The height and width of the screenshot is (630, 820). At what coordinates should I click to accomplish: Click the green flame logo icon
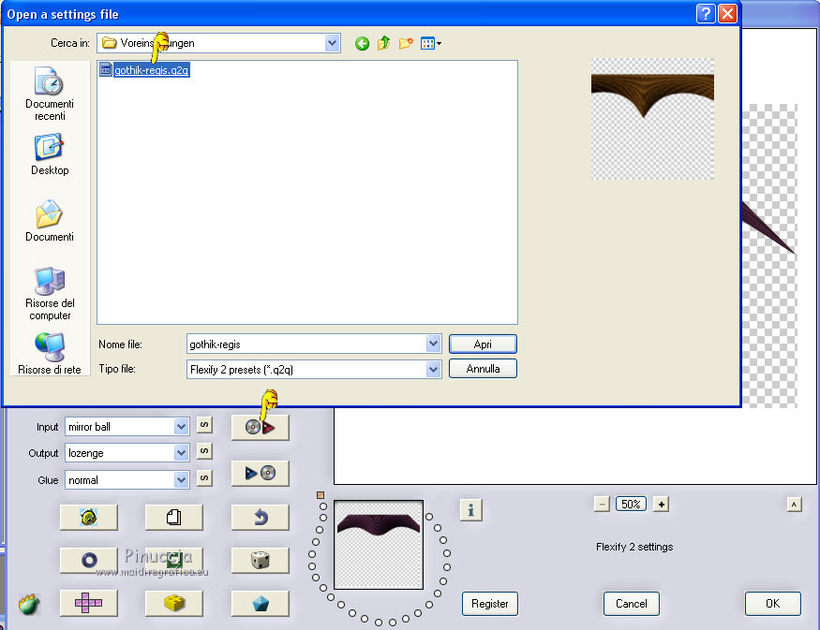pyautogui.click(x=29, y=604)
